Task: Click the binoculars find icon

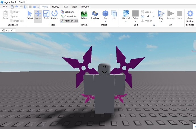Action: click(34, 7)
